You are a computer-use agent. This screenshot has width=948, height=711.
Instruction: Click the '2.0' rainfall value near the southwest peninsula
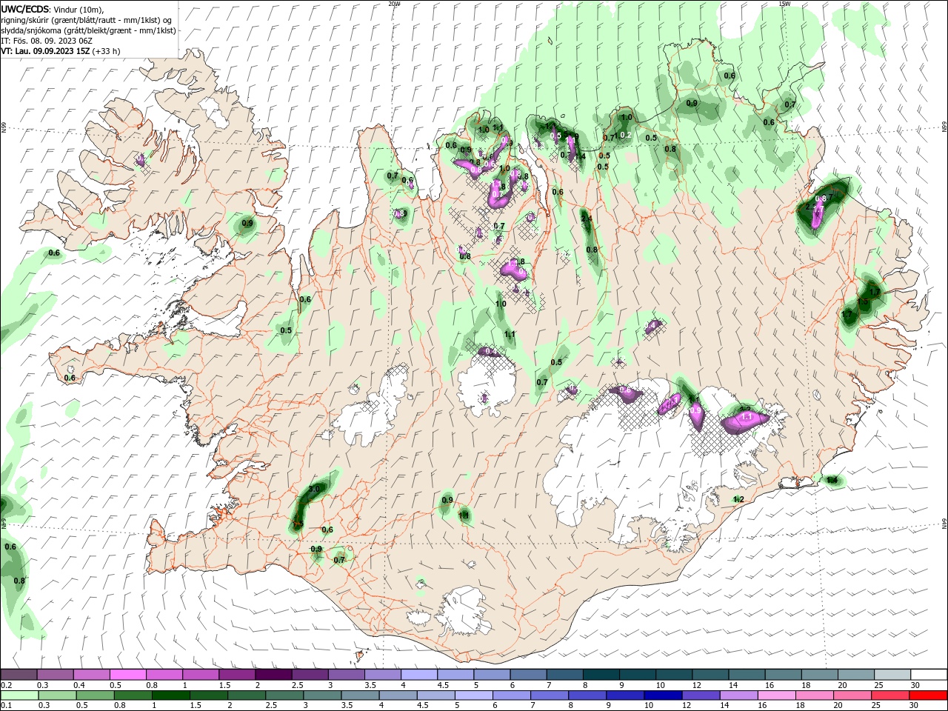click(313, 490)
